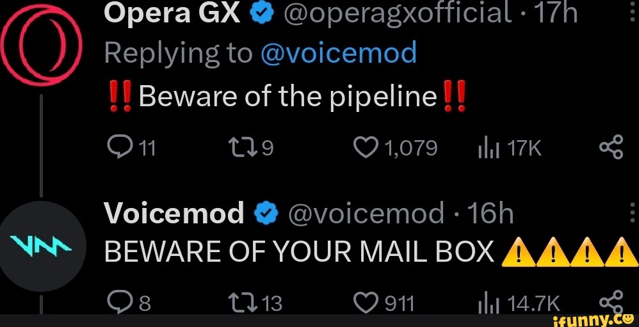
Task: Retweet the Voicemod tweet
Action: (x=245, y=301)
